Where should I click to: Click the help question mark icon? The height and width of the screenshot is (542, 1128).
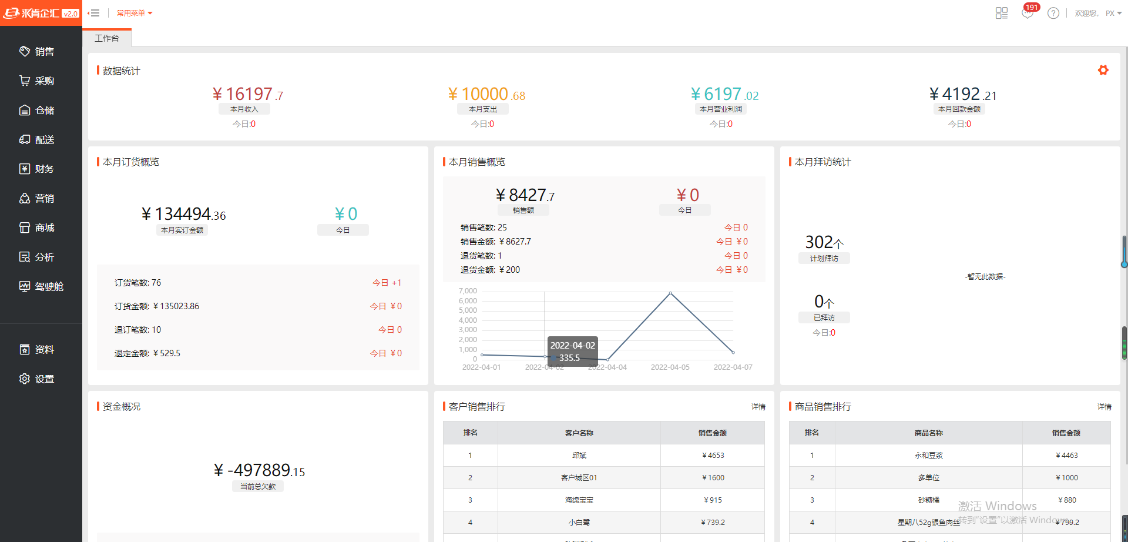[1053, 13]
